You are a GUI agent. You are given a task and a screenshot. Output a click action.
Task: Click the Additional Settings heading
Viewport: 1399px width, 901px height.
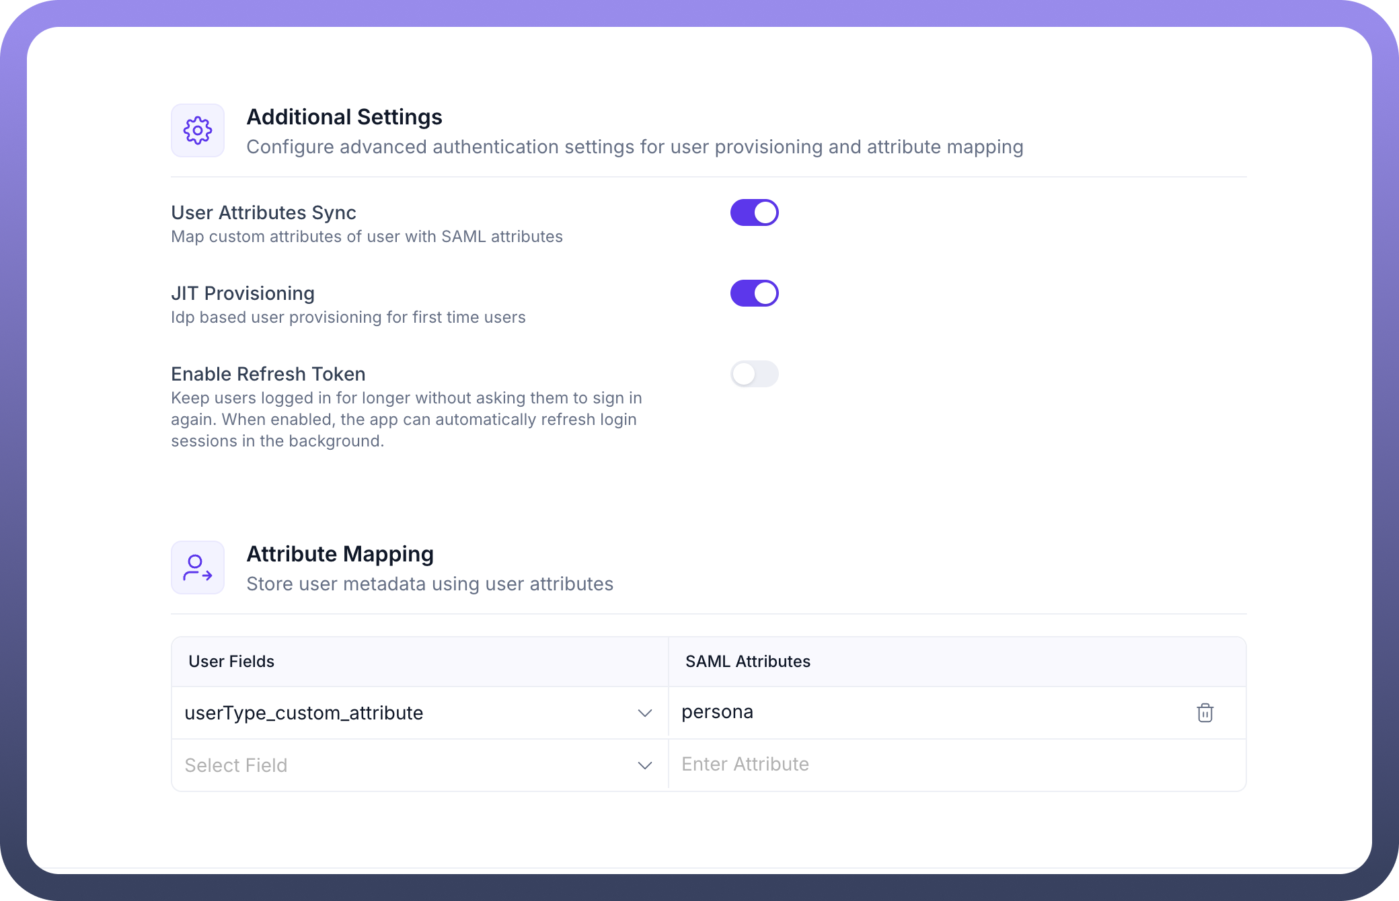pos(344,117)
